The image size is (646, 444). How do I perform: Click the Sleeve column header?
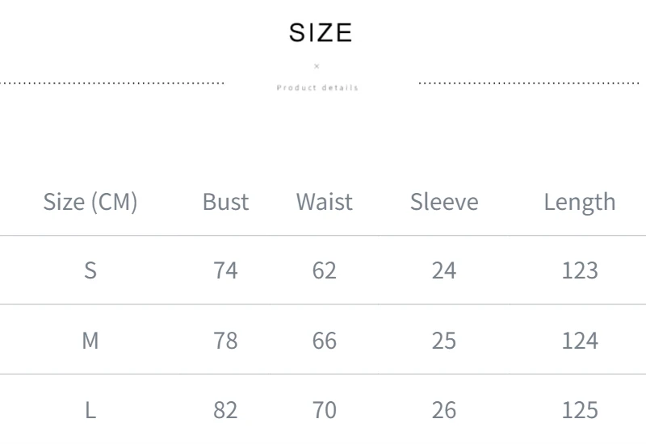[x=443, y=202]
